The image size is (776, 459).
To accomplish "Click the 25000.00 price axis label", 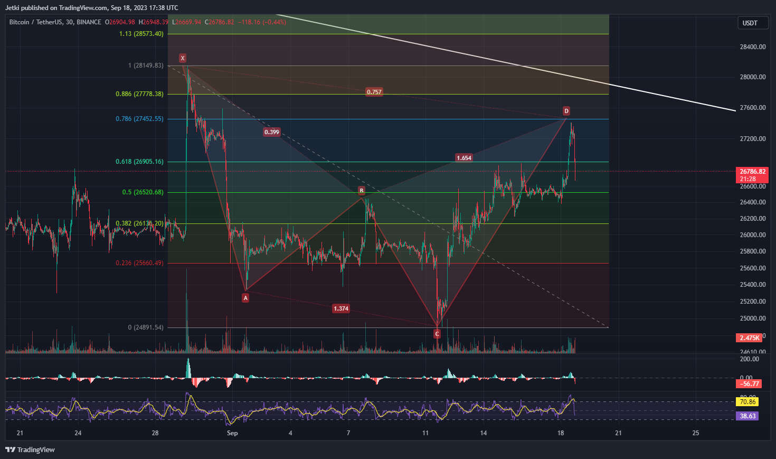I will (753, 319).
